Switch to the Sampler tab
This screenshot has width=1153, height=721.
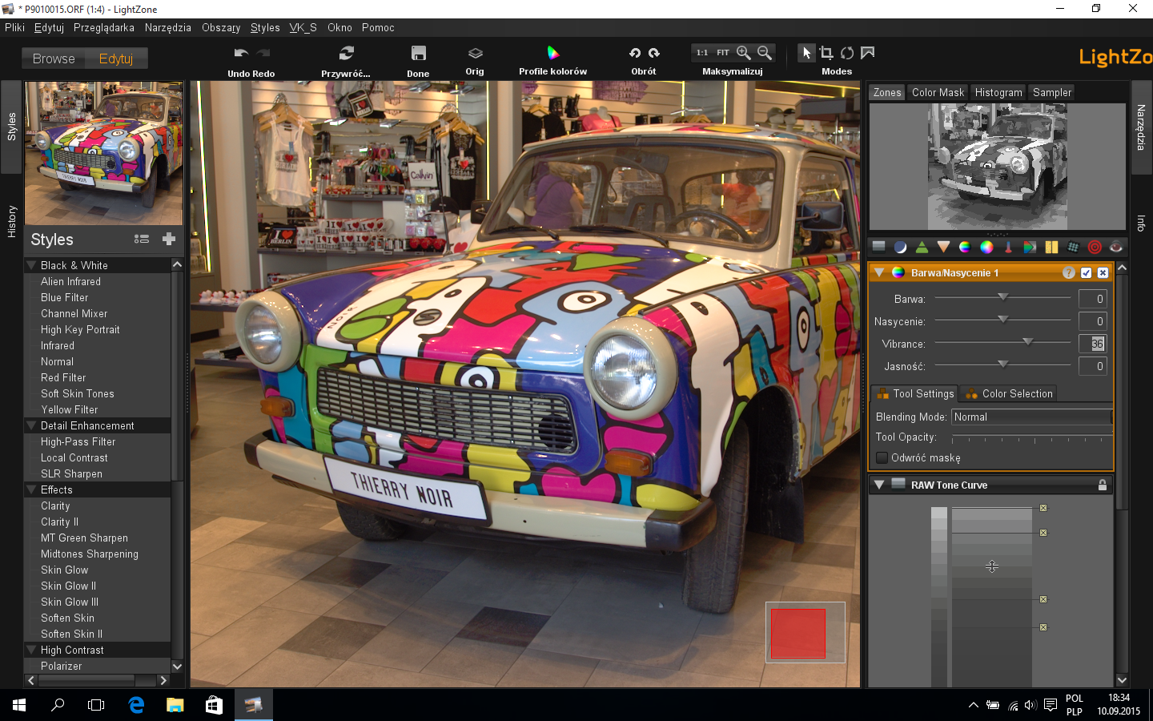click(1052, 92)
